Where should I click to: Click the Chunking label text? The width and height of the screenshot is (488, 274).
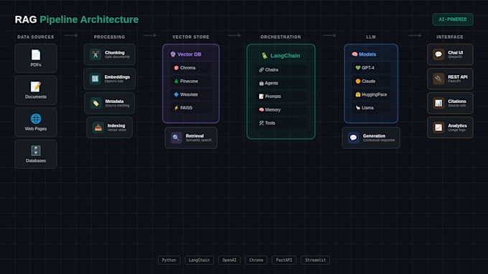click(x=115, y=53)
